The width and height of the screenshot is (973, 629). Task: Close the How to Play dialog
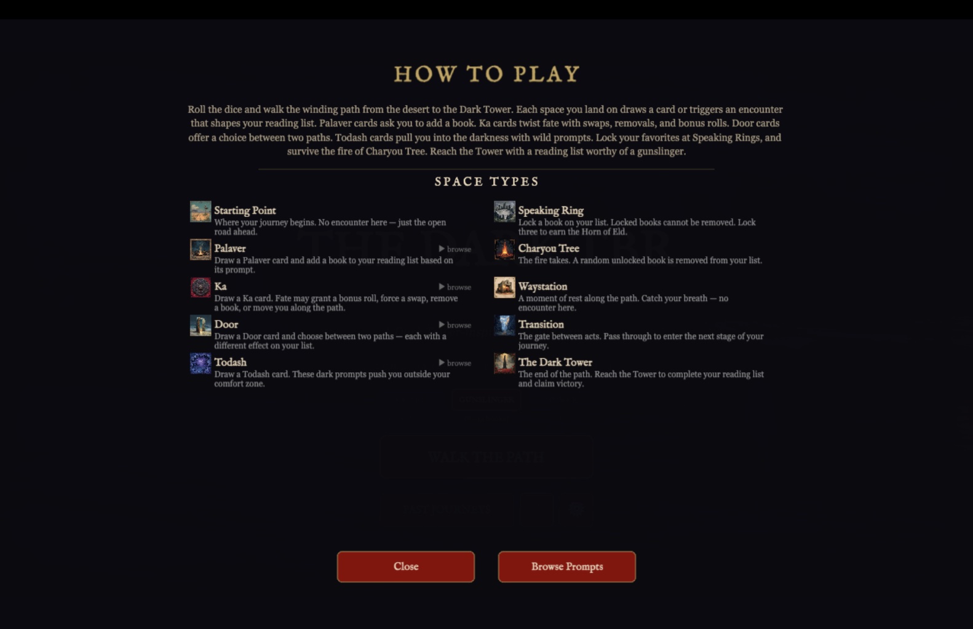click(x=406, y=566)
